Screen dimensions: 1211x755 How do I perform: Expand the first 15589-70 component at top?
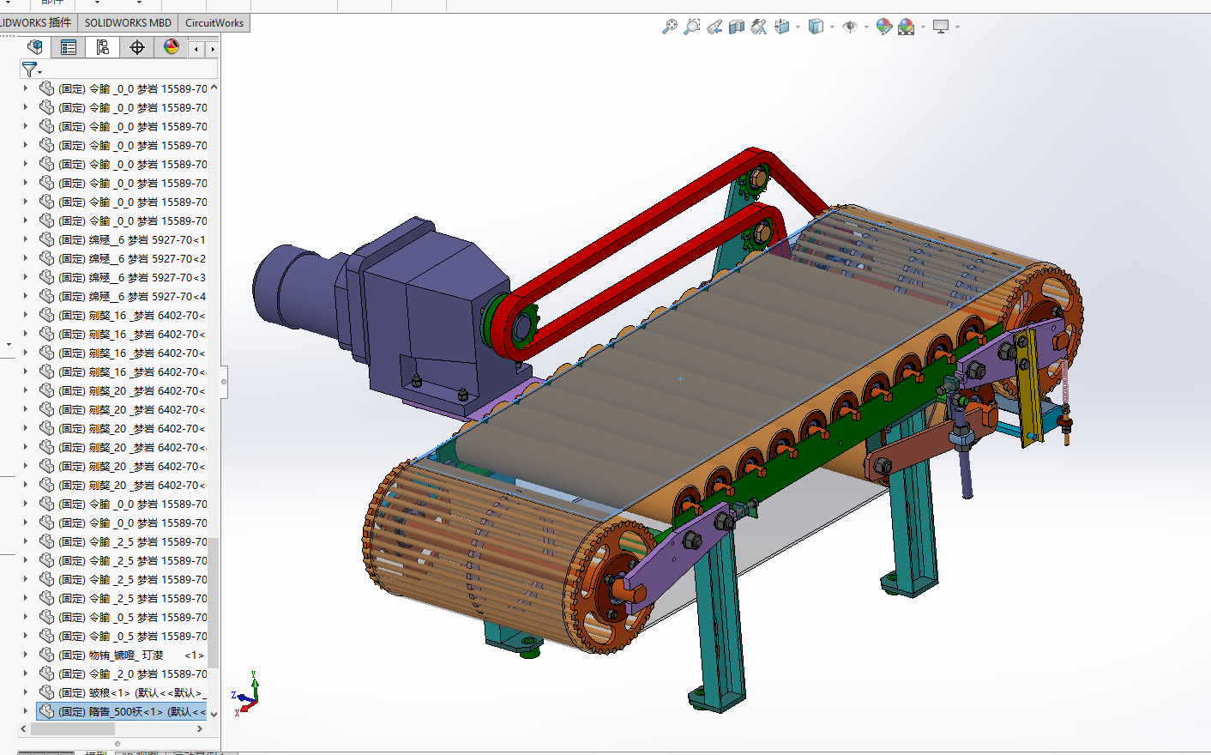pos(25,88)
